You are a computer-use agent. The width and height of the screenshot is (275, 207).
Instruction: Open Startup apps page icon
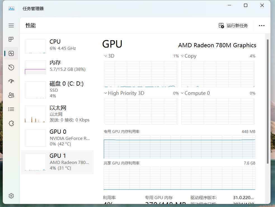coord(11,81)
